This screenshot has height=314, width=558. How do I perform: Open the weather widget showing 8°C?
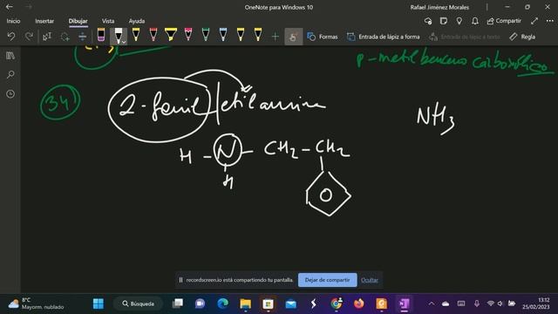[36, 304]
